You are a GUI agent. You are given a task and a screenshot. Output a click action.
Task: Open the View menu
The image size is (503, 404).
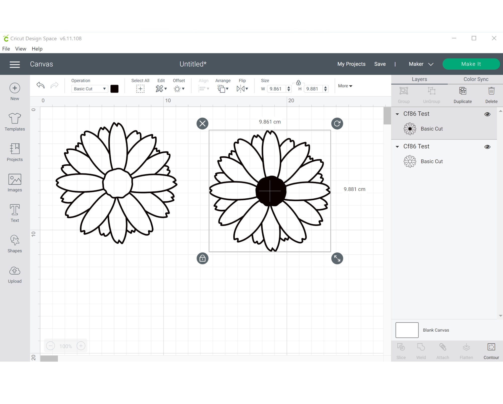pyautogui.click(x=21, y=49)
